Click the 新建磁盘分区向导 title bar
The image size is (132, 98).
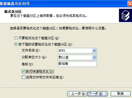click(x=63, y=4)
